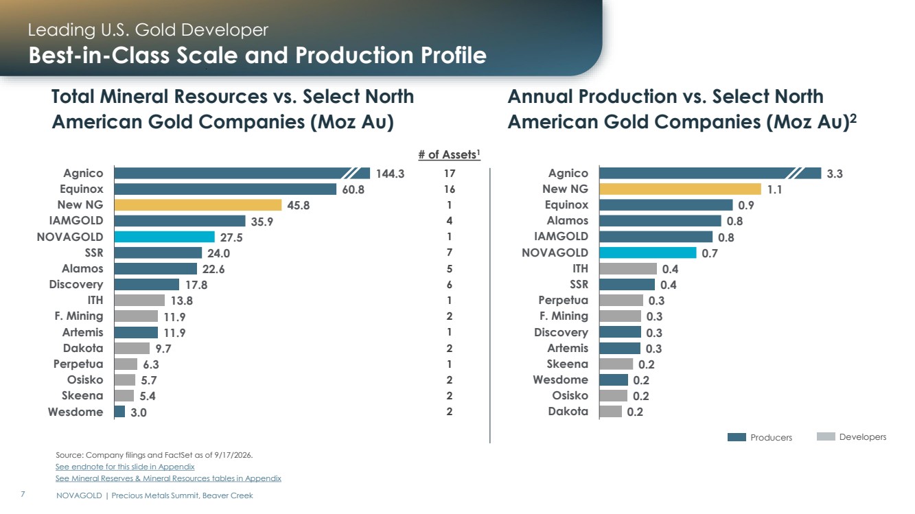
Task: Select the '6.3' Perpetua resource value
Action: pos(150,365)
